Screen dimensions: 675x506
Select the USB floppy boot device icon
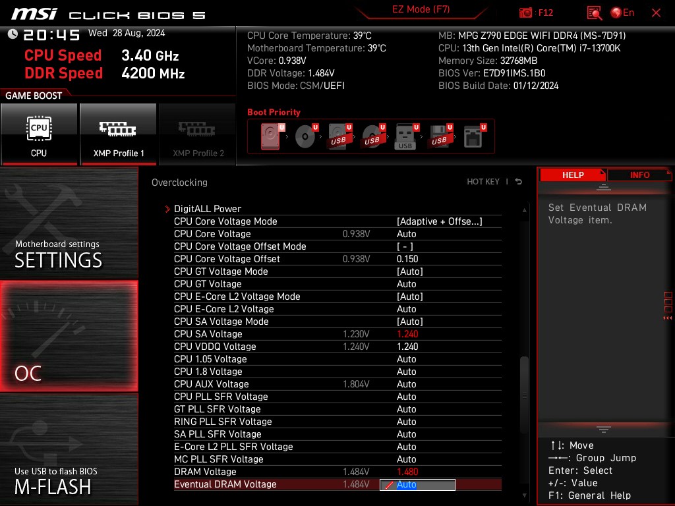pyautogui.click(x=440, y=136)
